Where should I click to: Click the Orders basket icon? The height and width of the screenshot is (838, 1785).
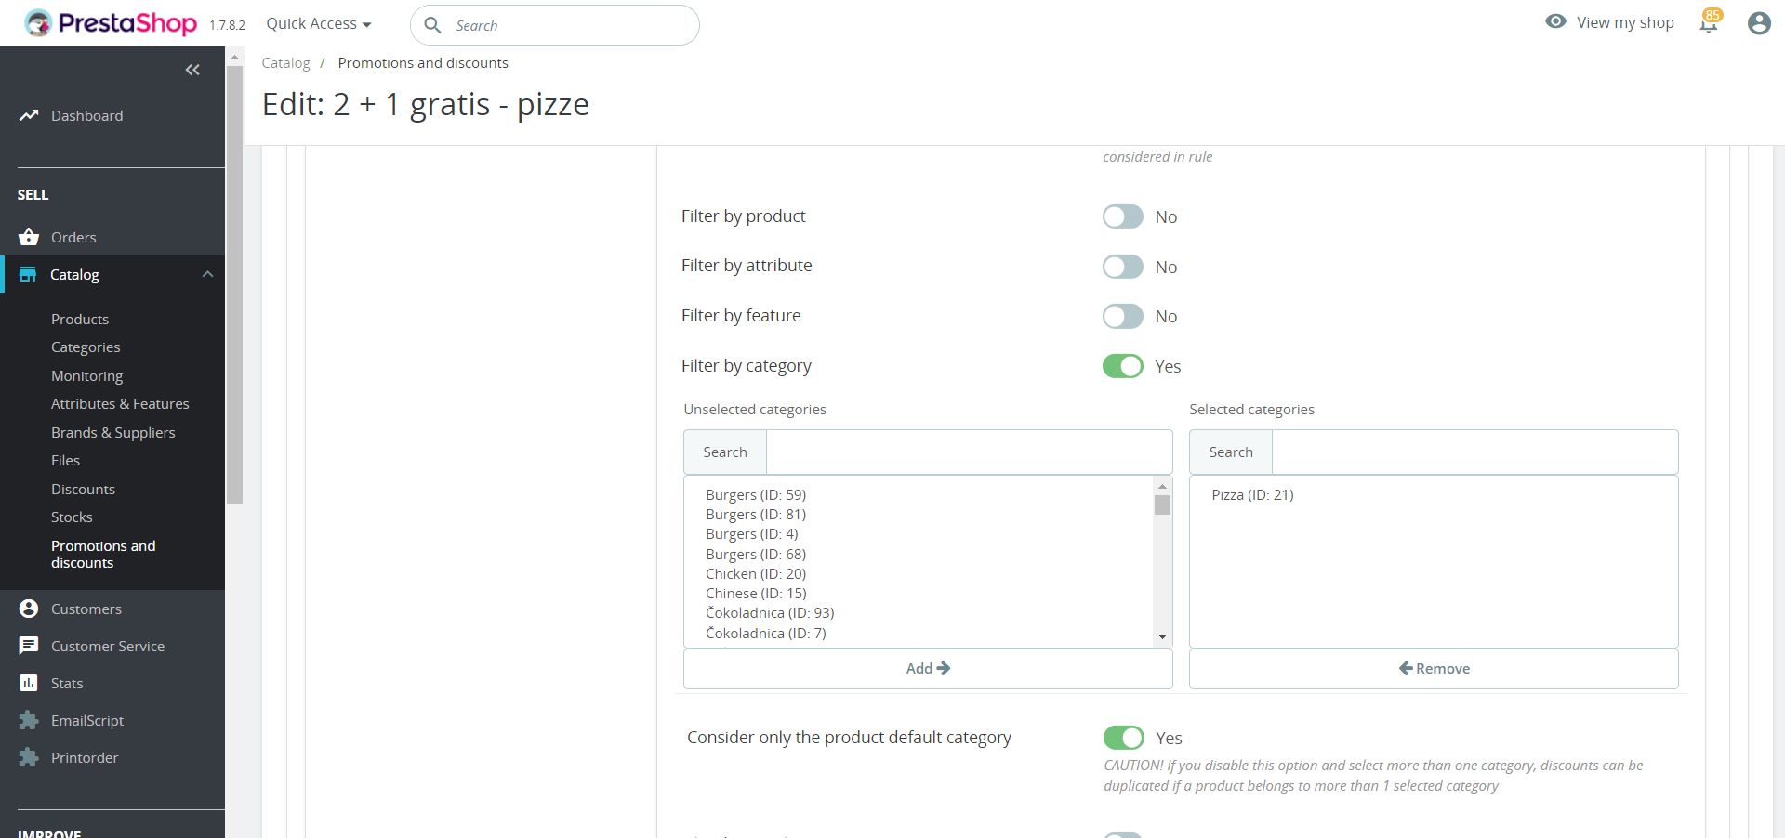29,237
